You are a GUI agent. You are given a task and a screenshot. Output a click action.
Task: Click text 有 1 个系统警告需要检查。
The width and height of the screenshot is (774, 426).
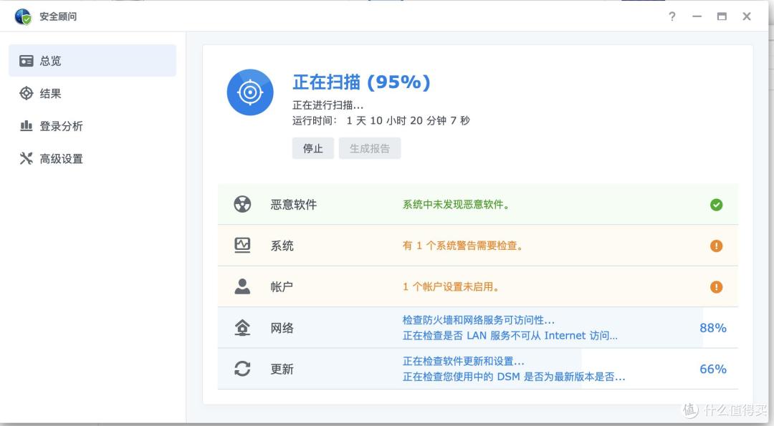(x=462, y=246)
